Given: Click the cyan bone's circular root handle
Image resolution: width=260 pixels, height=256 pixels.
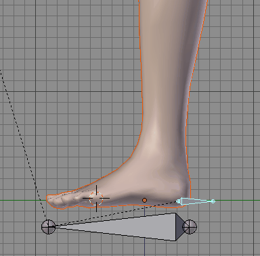Looking at the screenshot, I should coord(178,201).
